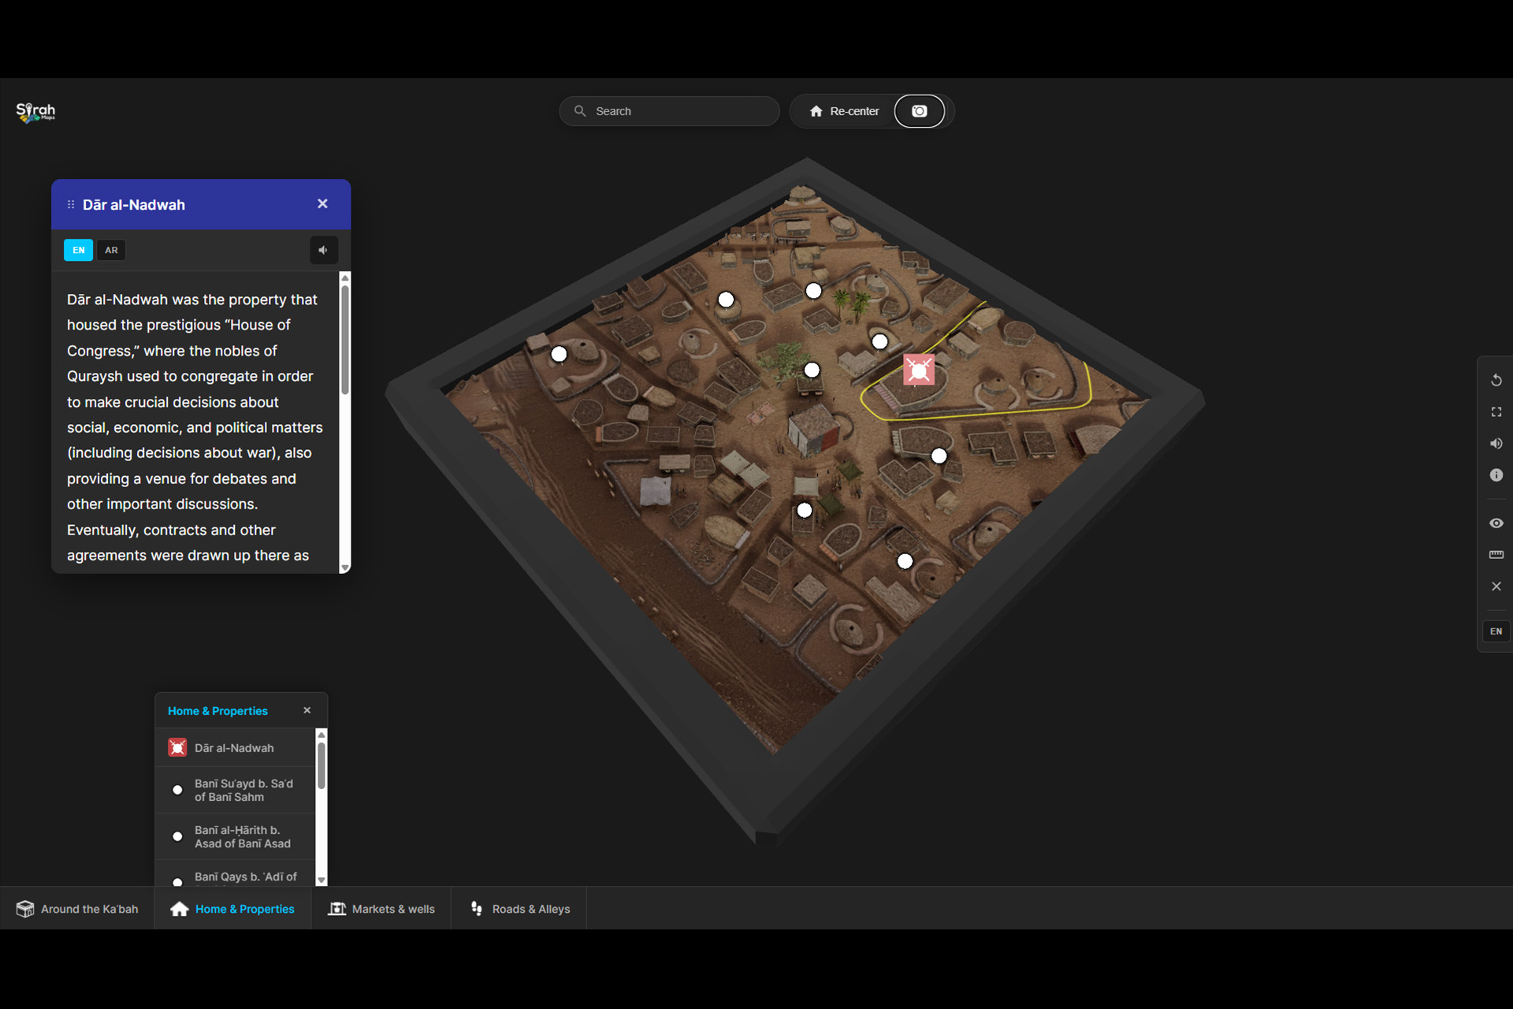Click the description panel scrollbar thumb
Screen dimensions: 1513x1009
[x=344, y=339]
